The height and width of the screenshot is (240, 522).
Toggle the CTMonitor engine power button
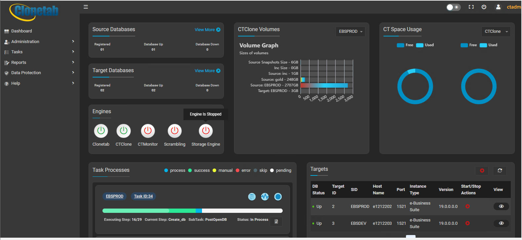[148, 131]
